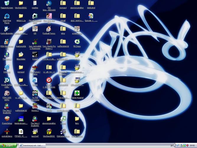Open the Kontrollpanelen shortcut
197x148 pixels.
[x=6, y=29]
